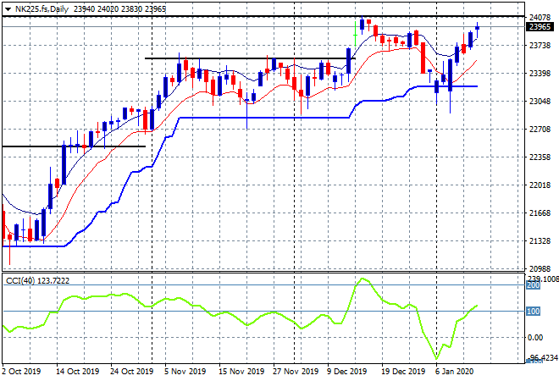Viewport: 559px width, 381px height.
Task: Select the NK225.fs,Daily chart title
Action: 42,9
